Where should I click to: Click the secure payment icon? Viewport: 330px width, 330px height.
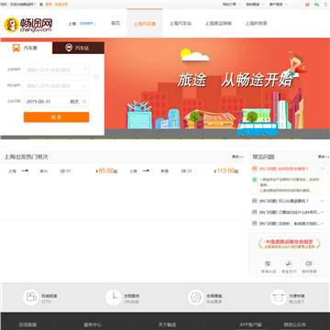tap(289, 263)
